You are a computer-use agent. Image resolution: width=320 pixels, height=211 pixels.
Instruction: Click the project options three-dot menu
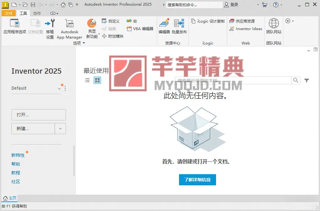(x=65, y=88)
